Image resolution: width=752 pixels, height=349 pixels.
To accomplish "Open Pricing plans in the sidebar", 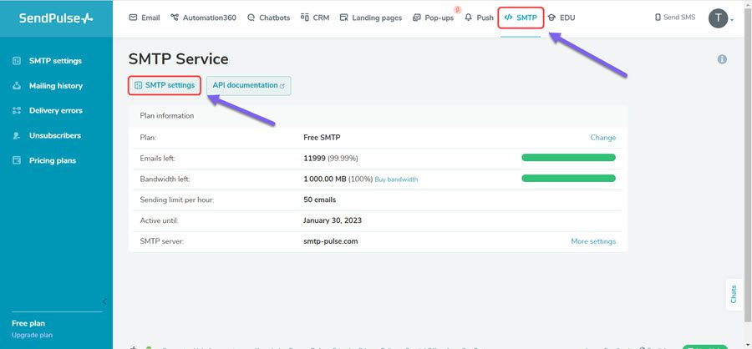I will [44, 160].
